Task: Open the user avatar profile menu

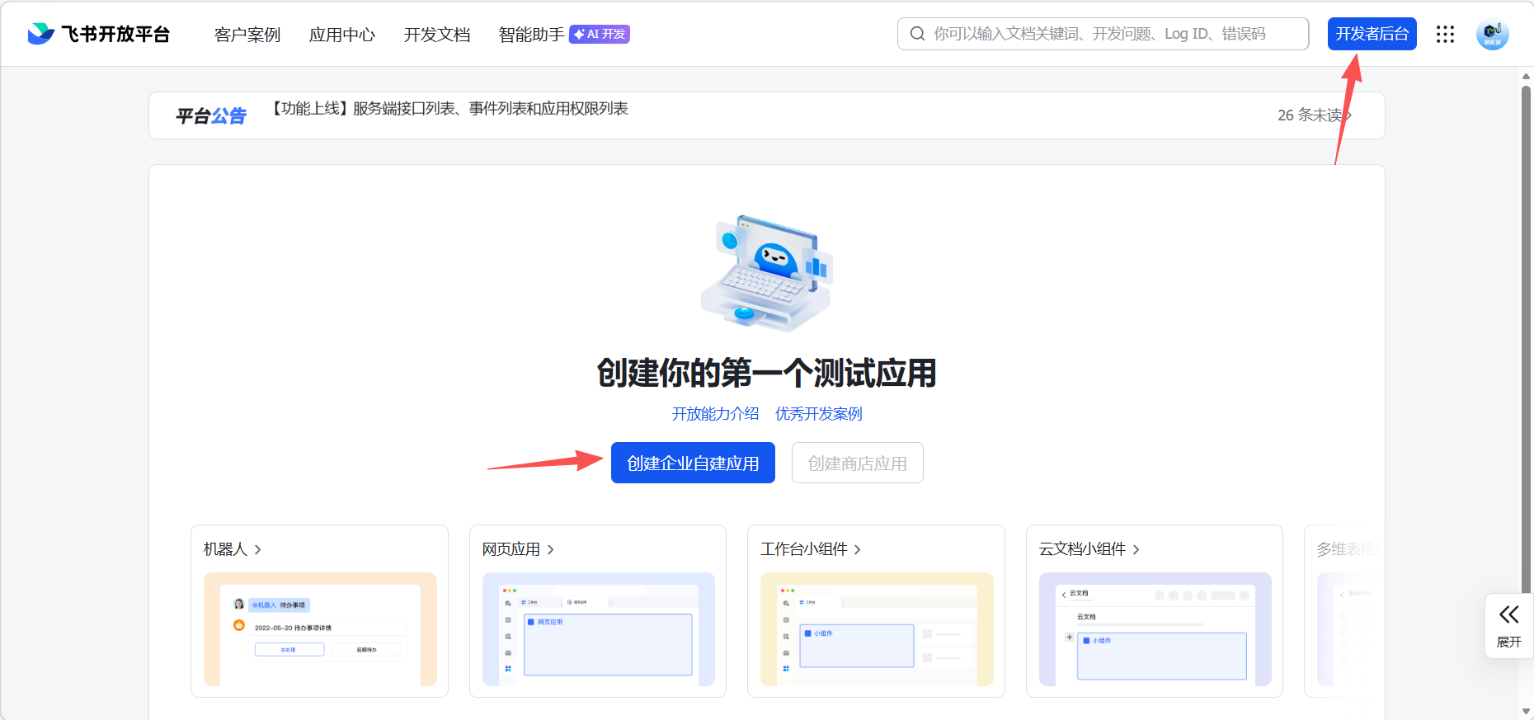Action: pos(1492,34)
